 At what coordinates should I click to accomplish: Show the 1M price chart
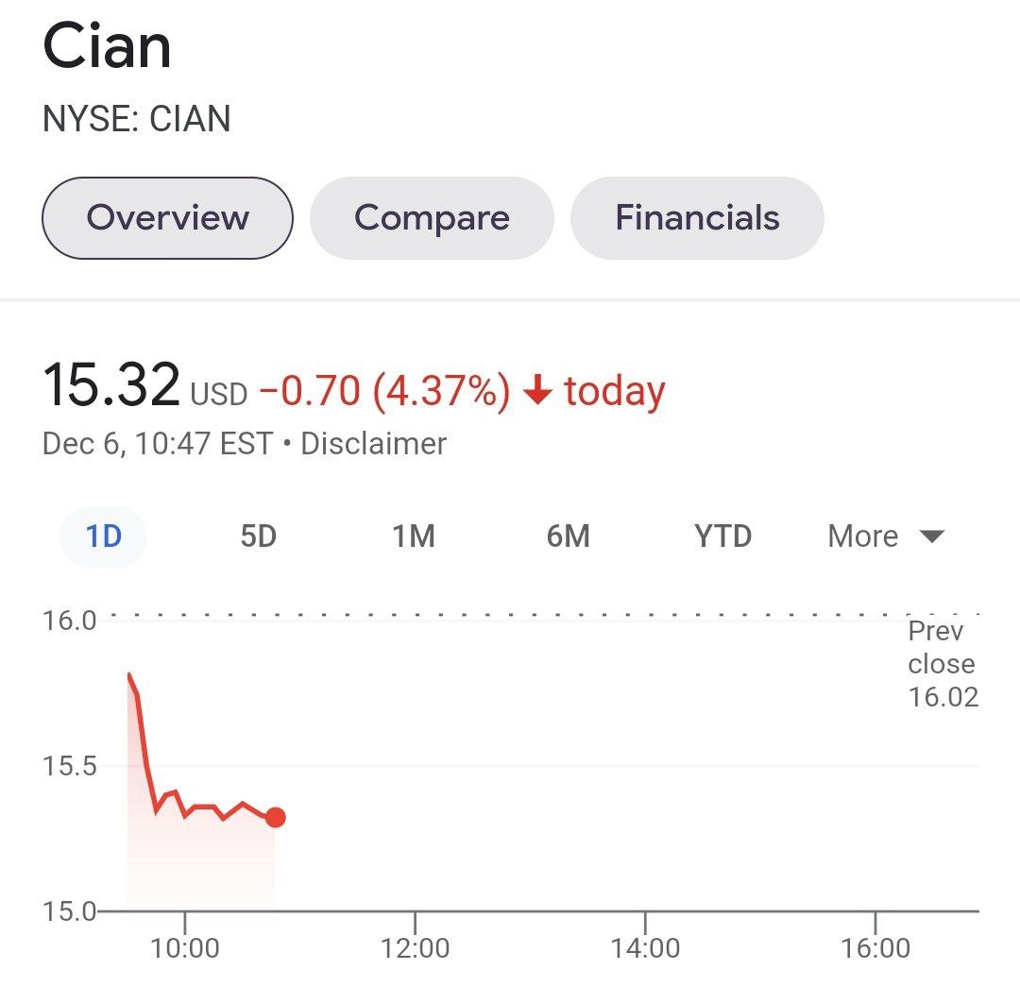(414, 536)
